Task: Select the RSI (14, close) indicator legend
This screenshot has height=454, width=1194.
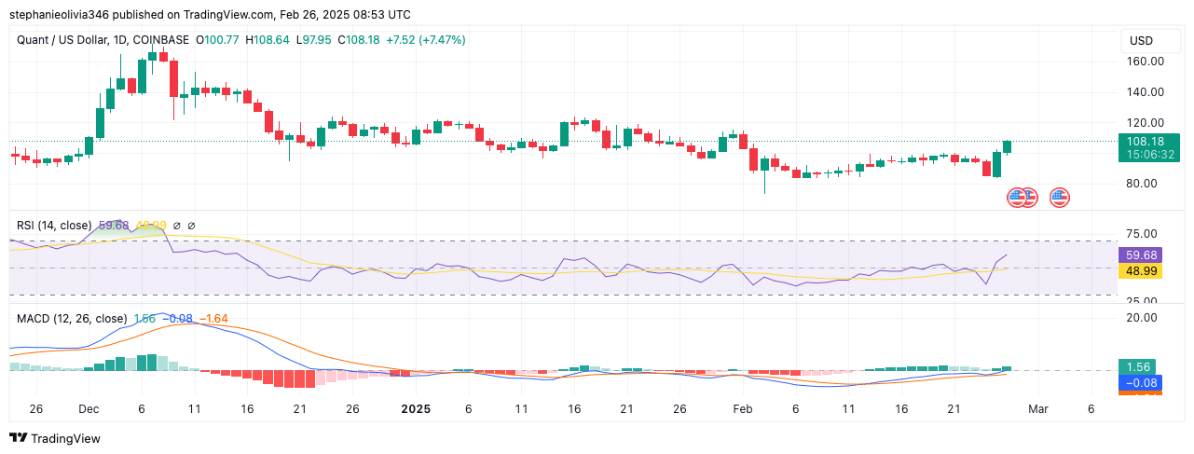Action: 54,226
